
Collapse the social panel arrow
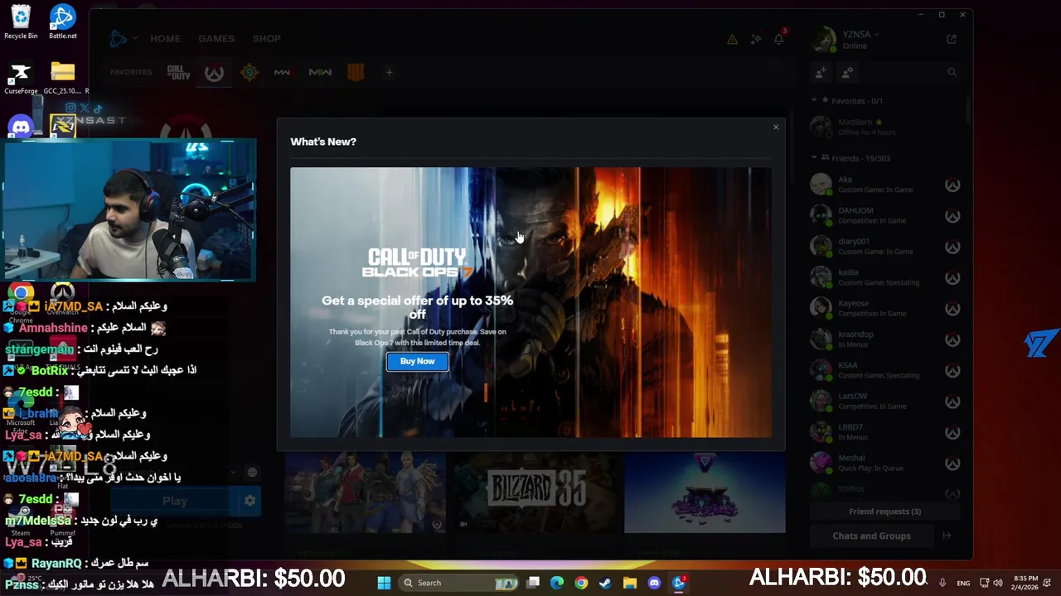point(947,536)
